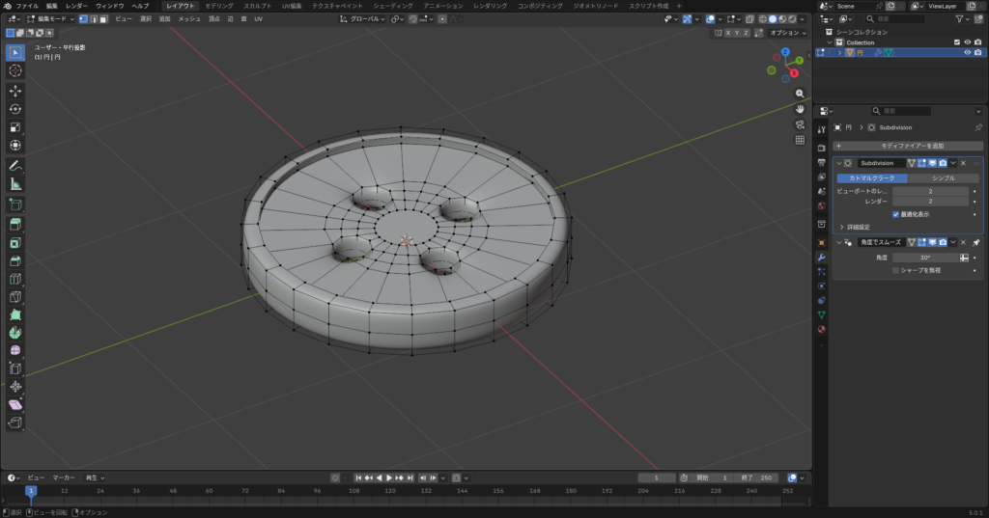Click the pan view hand icon
Screen dimensions: 989x518
(800, 109)
